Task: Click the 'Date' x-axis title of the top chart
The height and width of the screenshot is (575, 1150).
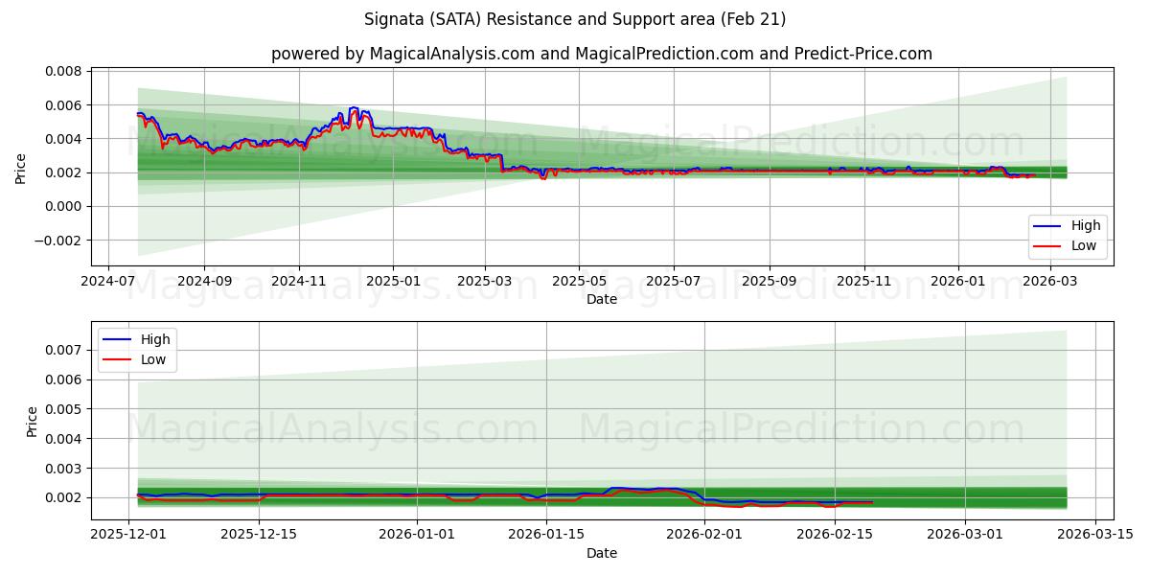Action: point(602,300)
